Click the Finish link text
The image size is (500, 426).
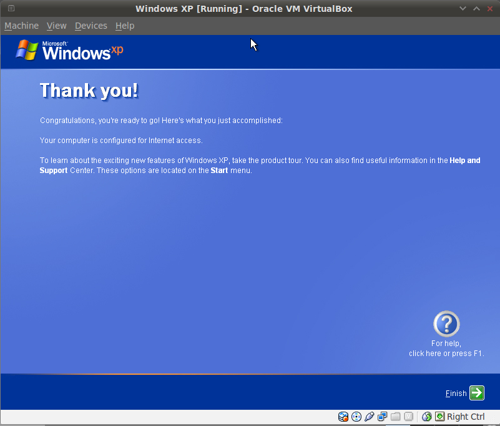point(456,394)
